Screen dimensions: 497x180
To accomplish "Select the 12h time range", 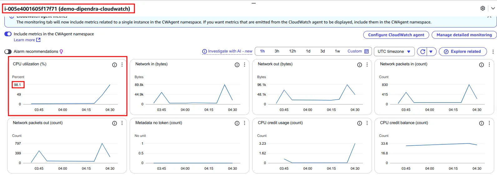I will [292, 51].
